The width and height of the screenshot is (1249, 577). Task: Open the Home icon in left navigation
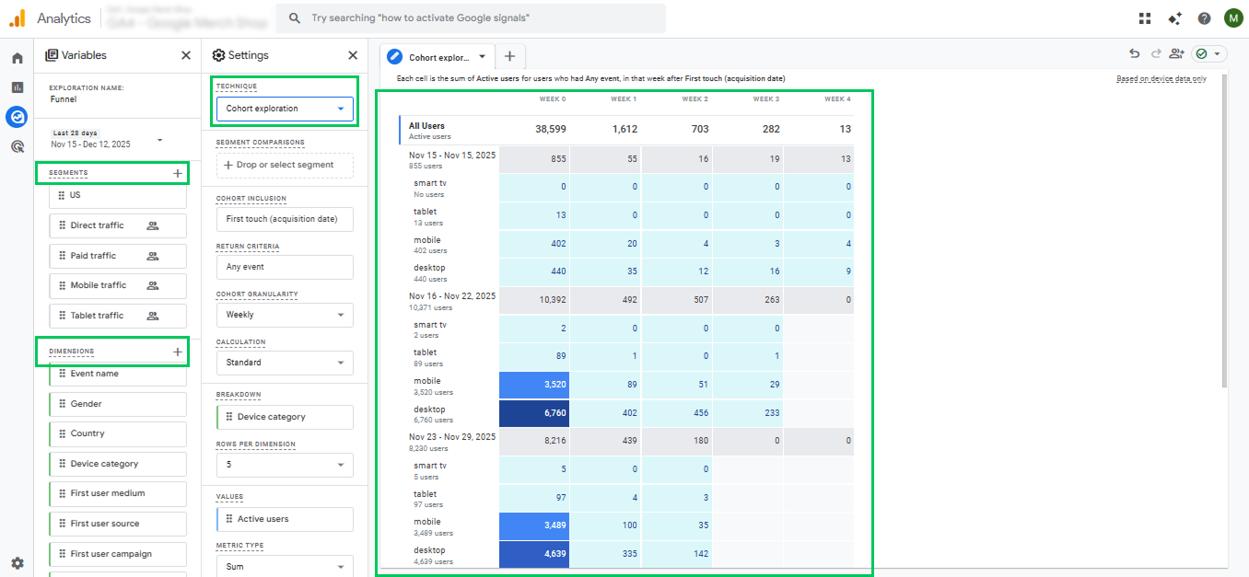(17, 58)
